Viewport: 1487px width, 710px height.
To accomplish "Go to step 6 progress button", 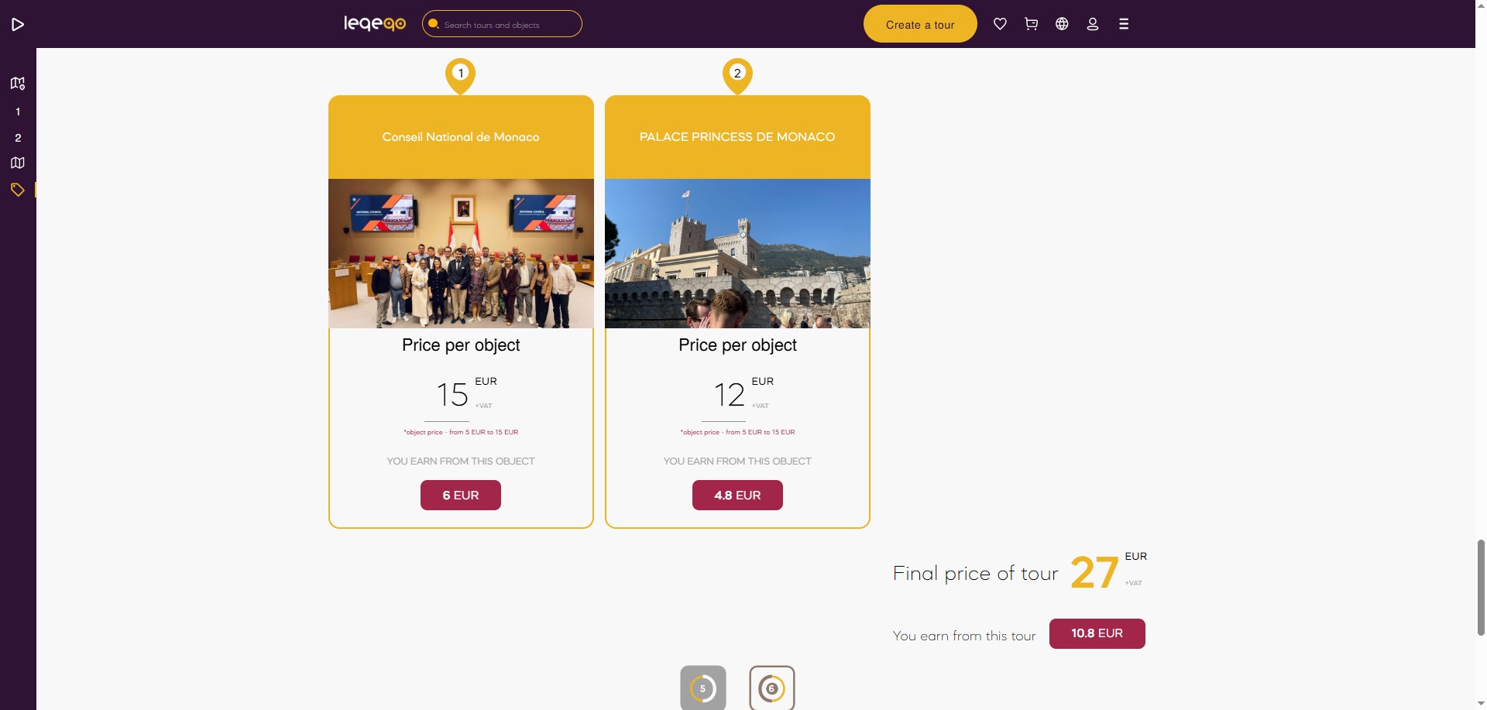I will (772, 688).
